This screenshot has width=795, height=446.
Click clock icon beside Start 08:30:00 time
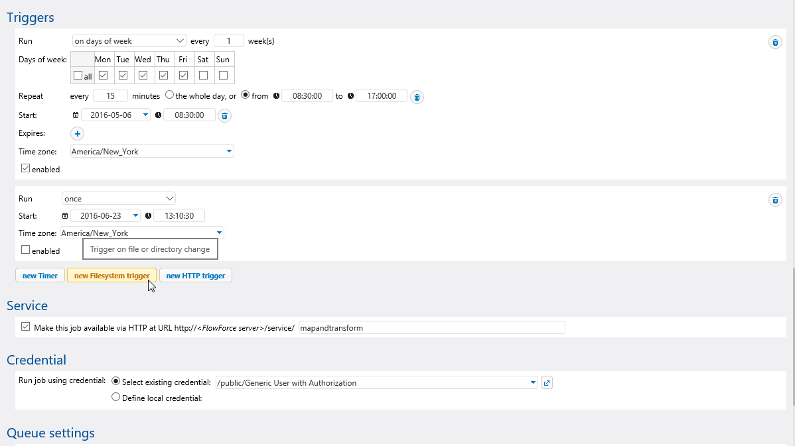point(158,115)
